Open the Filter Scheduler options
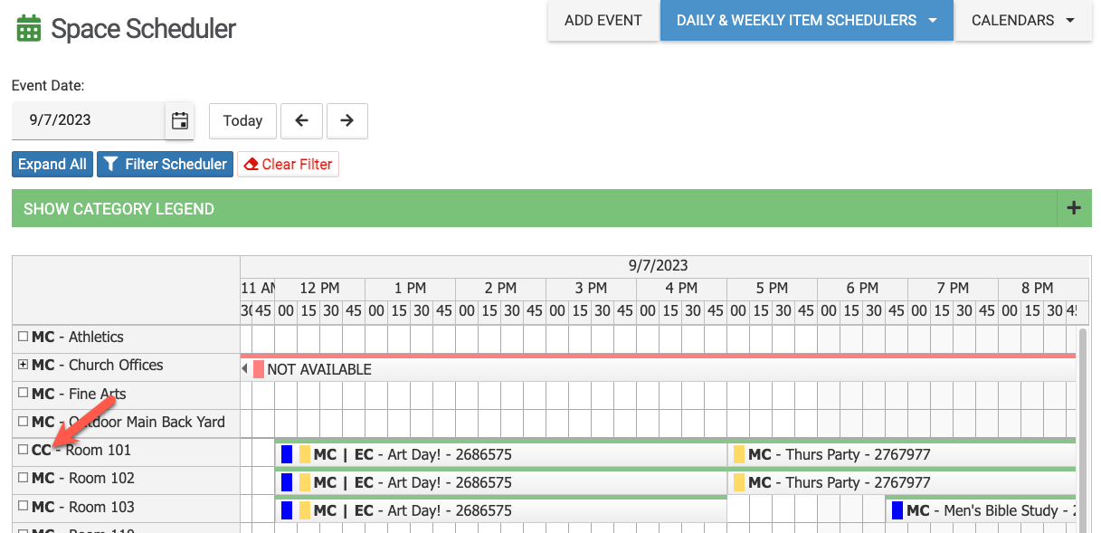This screenshot has width=1101, height=533. 166,164
